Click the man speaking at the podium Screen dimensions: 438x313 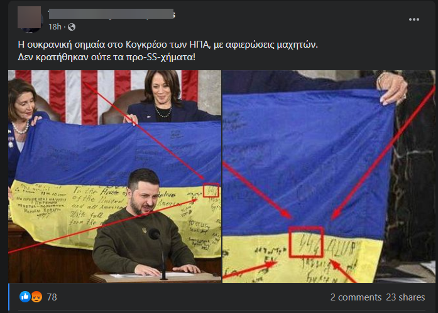click(x=143, y=223)
